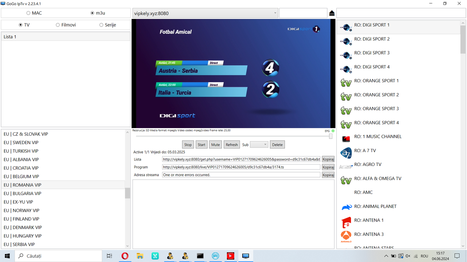Select the MAC radio button
The width and height of the screenshot is (467, 262).
tap(28, 13)
